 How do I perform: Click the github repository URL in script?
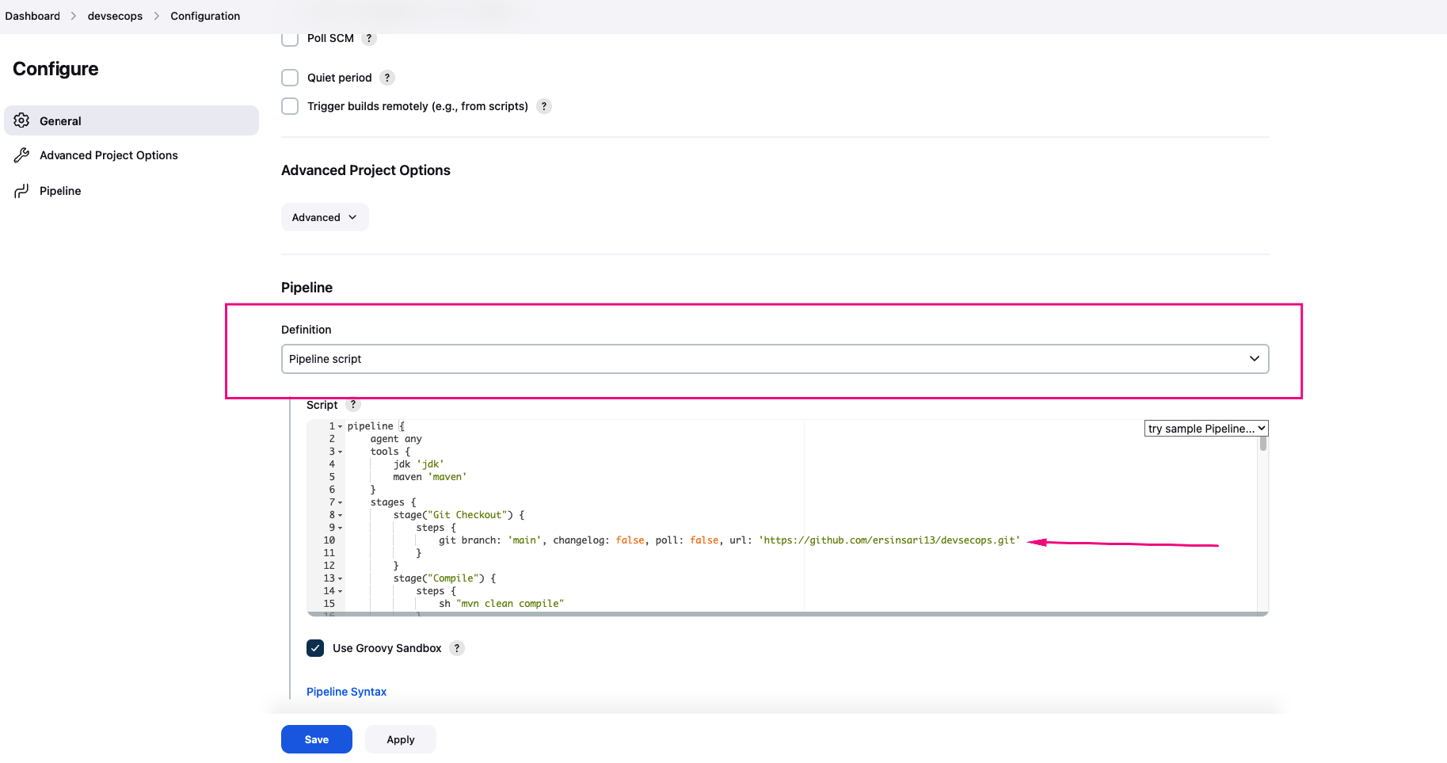(889, 540)
